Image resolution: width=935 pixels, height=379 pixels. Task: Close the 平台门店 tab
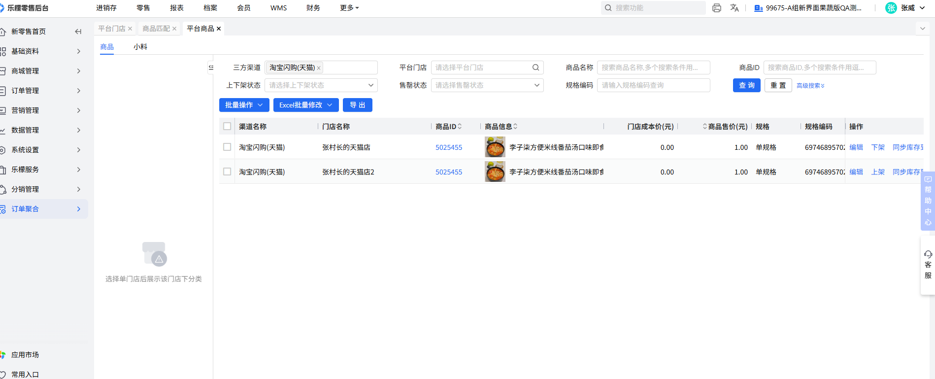[130, 29]
